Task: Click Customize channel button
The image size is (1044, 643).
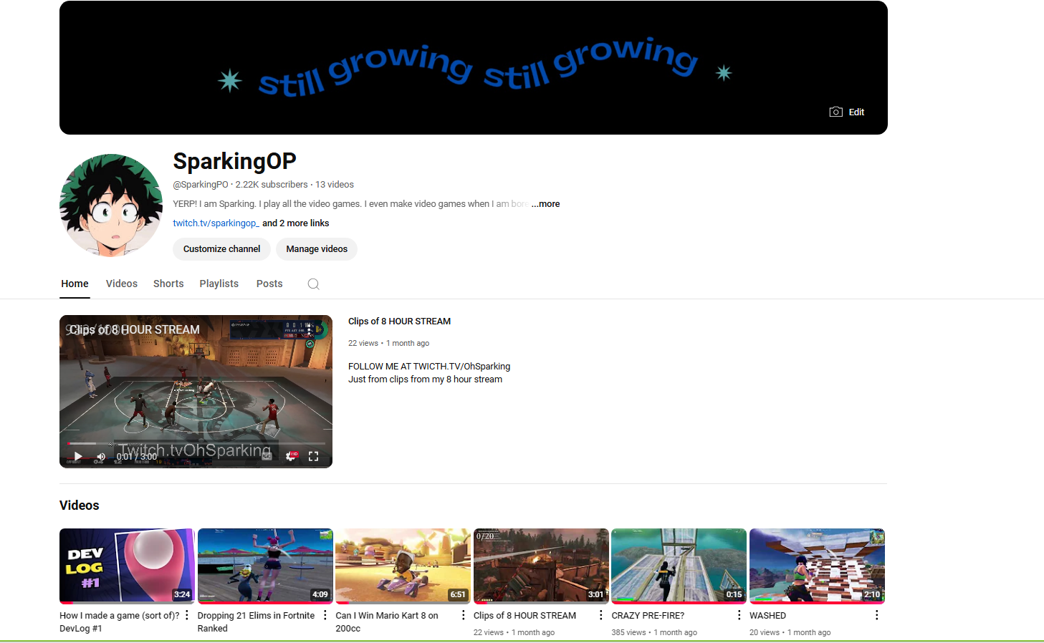Action: 221,249
